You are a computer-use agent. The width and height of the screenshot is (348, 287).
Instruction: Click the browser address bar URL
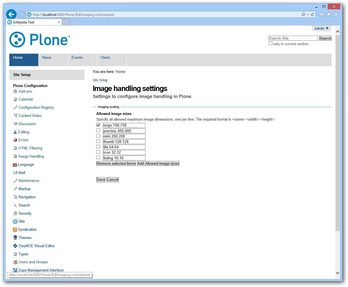click(x=73, y=15)
